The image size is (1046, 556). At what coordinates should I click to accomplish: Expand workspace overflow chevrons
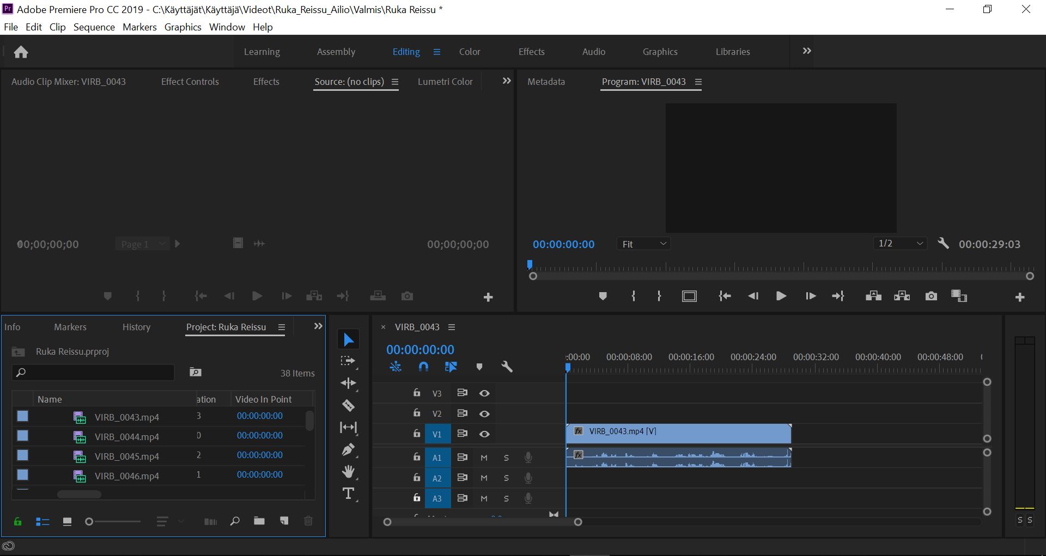click(807, 51)
